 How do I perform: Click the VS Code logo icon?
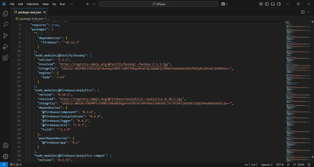(4, 4)
